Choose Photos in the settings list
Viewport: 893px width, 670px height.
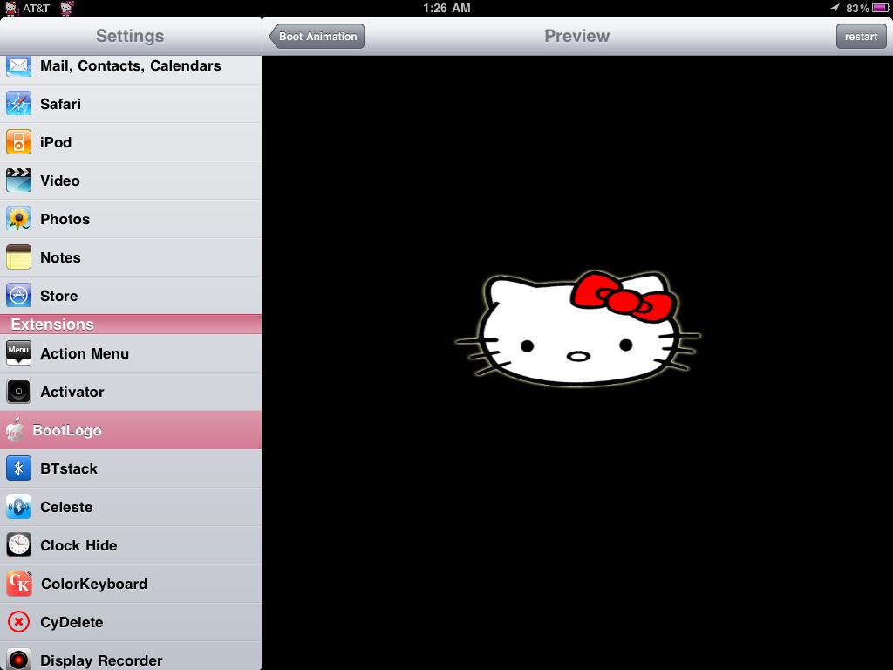[131, 219]
